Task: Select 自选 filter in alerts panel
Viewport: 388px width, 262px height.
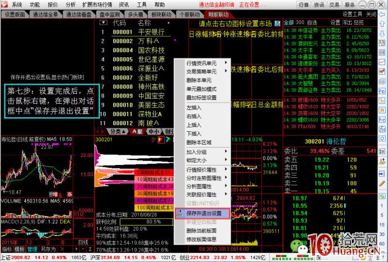Action: (x=312, y=22)
